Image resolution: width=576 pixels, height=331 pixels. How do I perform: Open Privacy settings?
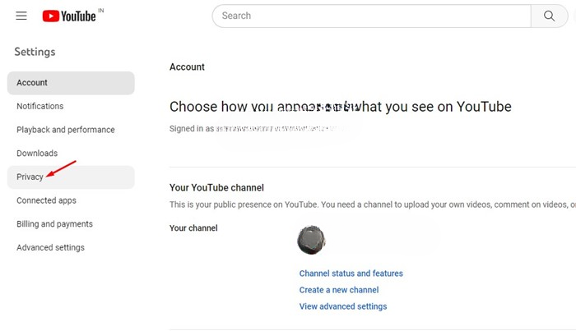tap(71, 177)
